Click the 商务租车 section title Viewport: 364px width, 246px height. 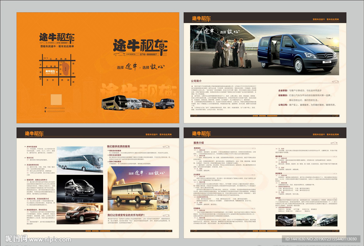click(197, 148)
